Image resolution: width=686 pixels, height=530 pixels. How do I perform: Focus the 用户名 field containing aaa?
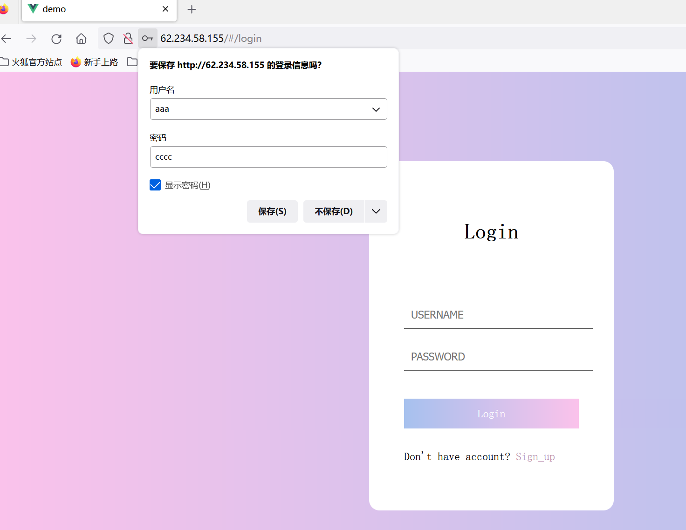268,109
